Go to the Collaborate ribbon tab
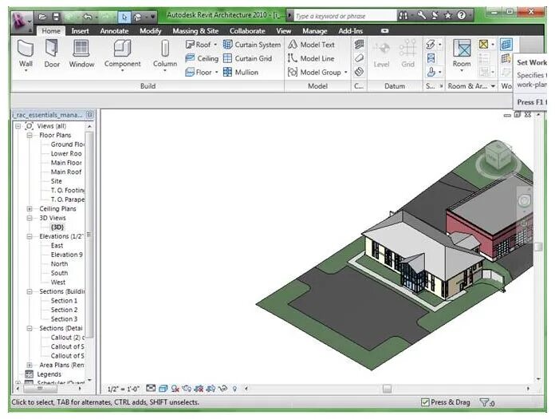The image size is (555, 419). coord(247,31)
